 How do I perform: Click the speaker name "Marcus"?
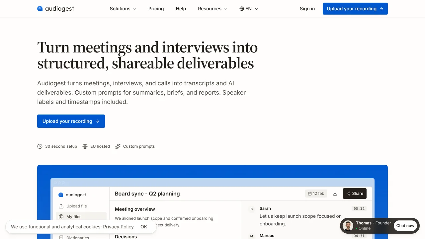pos(267,236)
